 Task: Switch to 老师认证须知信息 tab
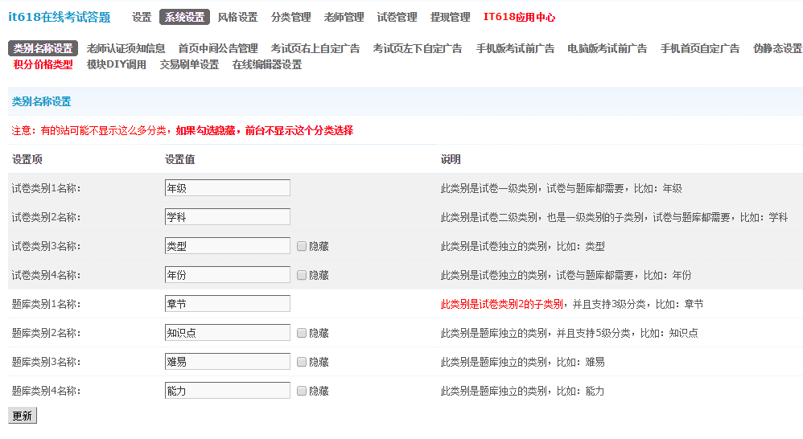tap(126, 48)
